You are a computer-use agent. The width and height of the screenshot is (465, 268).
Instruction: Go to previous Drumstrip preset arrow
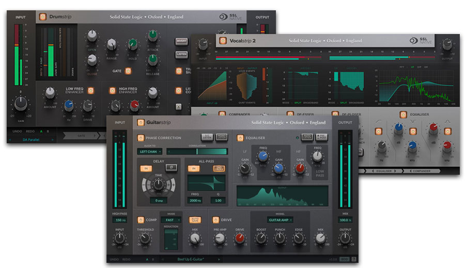pos(10,140)
